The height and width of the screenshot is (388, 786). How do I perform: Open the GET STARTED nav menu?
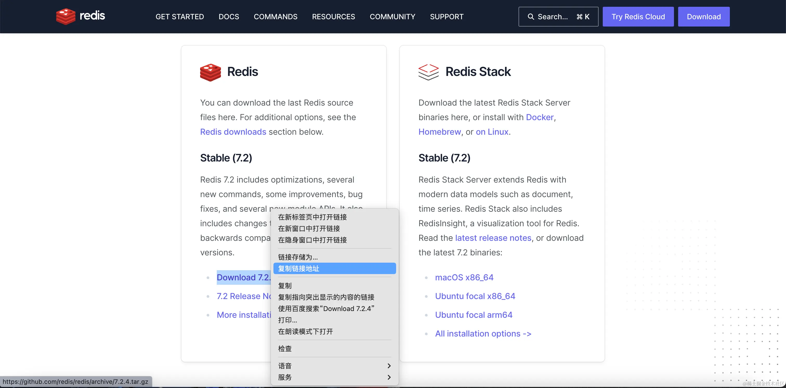(180, 17)
